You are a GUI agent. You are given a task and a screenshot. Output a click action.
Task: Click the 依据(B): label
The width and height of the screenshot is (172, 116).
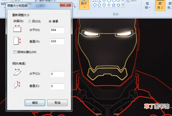coord(19,21)
